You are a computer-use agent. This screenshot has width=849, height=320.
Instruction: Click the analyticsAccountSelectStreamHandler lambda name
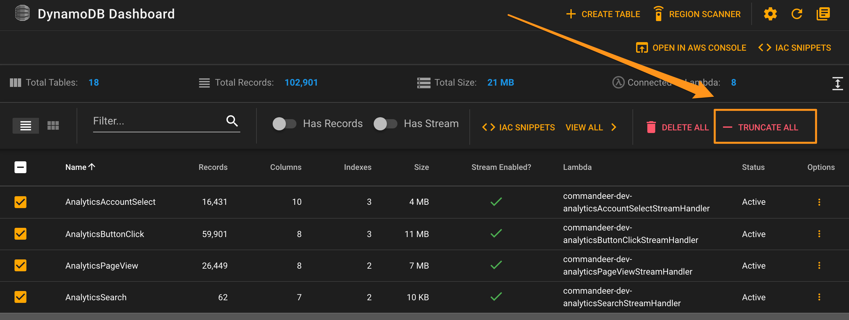pyautogui.click(x=636, y=202)
